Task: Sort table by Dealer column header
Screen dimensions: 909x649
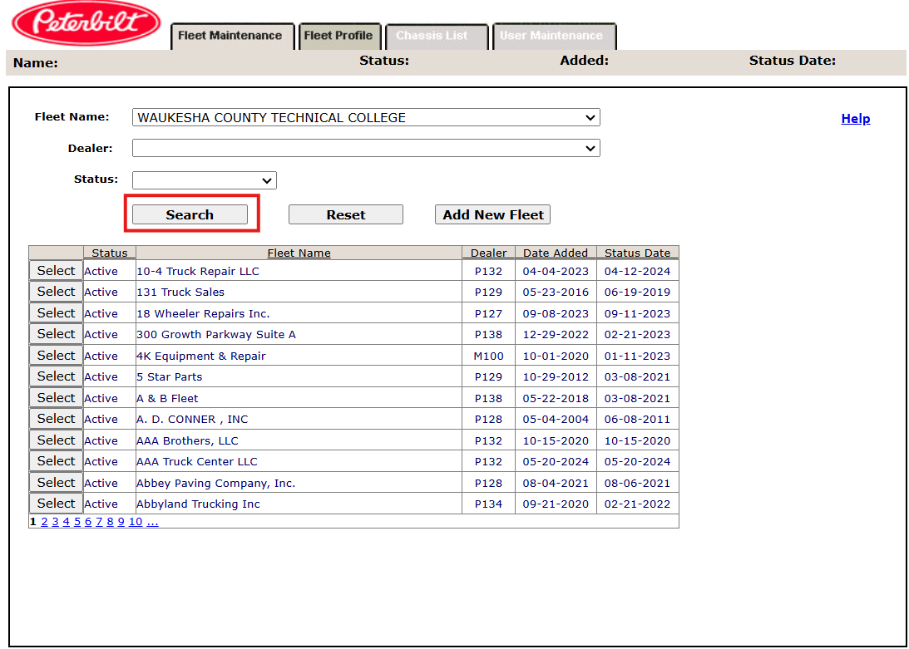Action: 489,253
